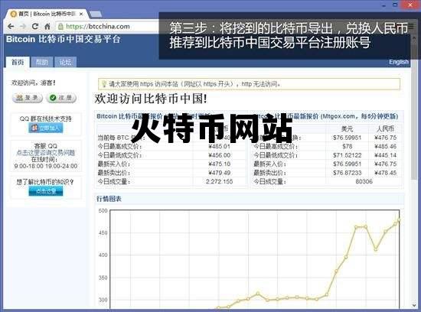This screenshot has height=312, width=421.
Task: Select the ¥456.00 lowest price cell
Action: [x=219, y=155]
